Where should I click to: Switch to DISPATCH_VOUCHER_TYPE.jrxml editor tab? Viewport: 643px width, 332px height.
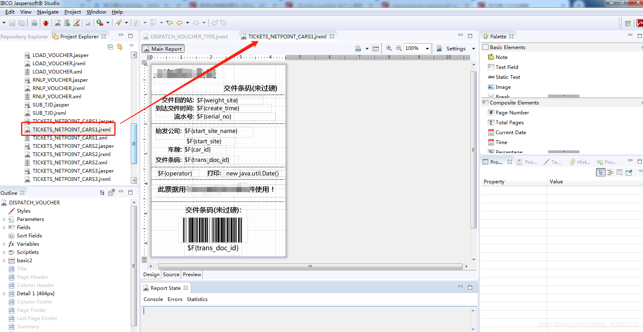click(185, 36)
